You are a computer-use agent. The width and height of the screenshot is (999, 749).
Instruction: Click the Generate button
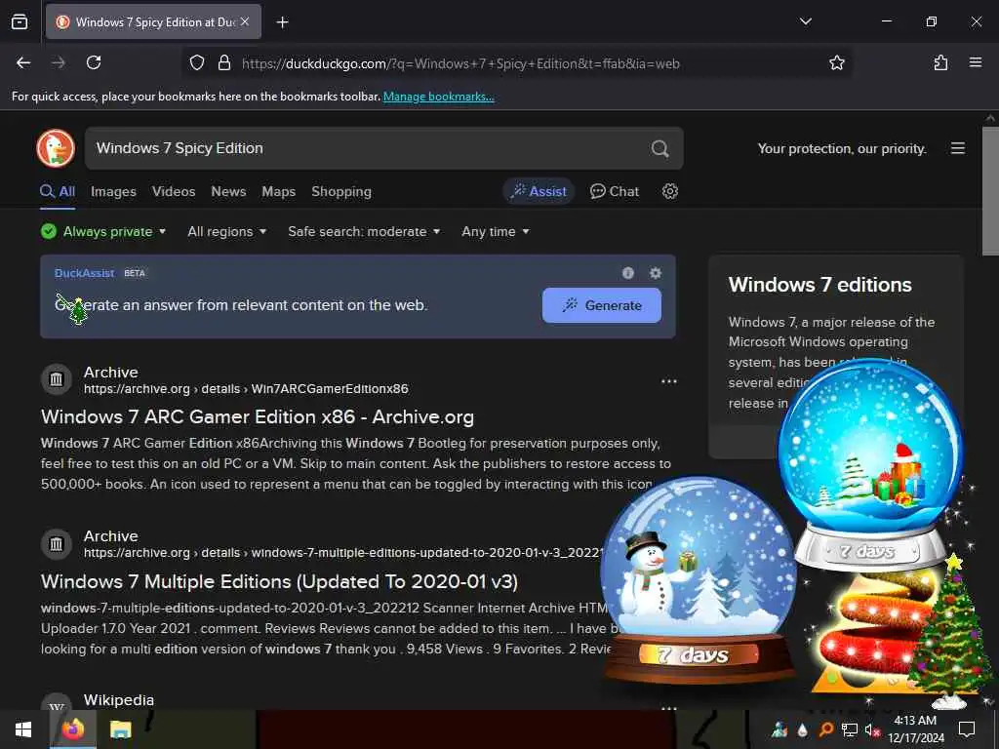point(601,305)
